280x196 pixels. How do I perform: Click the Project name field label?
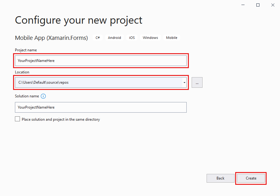[x=26, y=50]
